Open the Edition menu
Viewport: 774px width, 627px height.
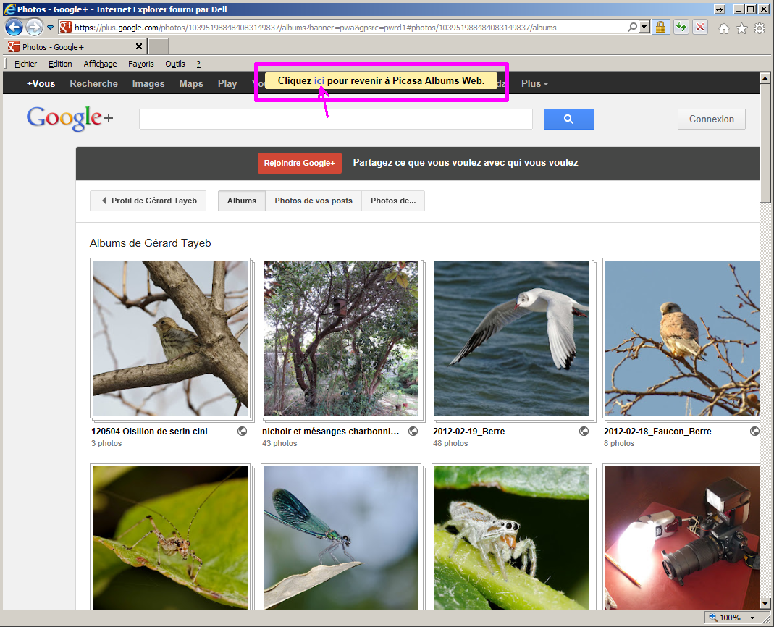[x=60, y=64]
